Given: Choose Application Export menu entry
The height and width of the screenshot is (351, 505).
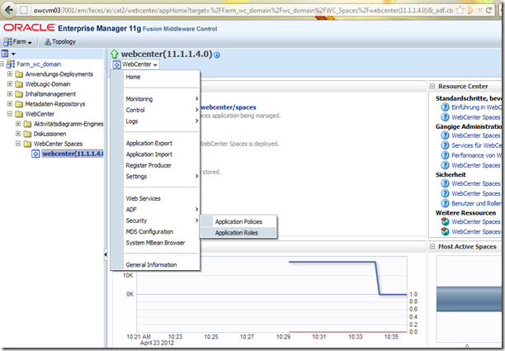Looking at the screenshot, I should tap(149, 143).
